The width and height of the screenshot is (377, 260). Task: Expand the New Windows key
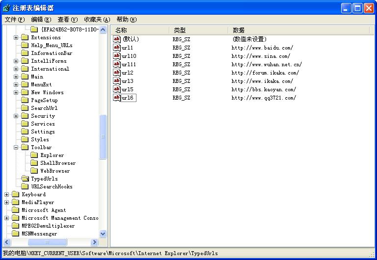[16, 93]
